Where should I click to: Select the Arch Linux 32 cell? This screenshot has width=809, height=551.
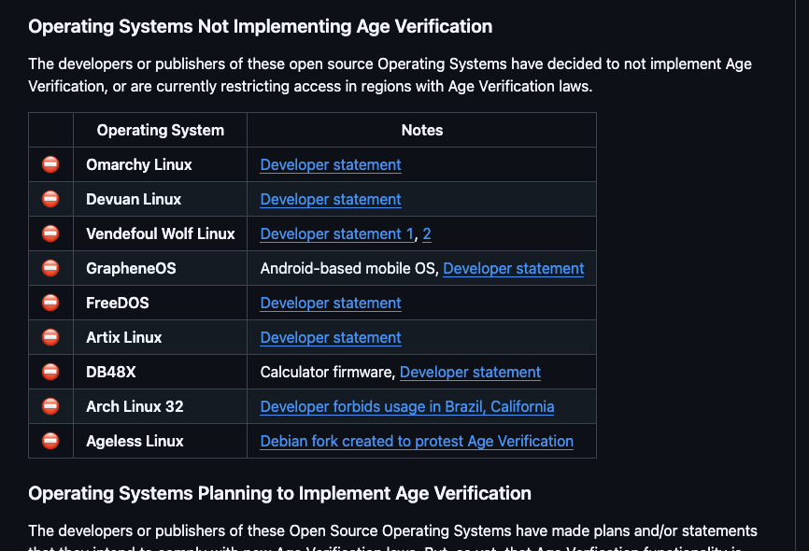(x=160, y=406)
